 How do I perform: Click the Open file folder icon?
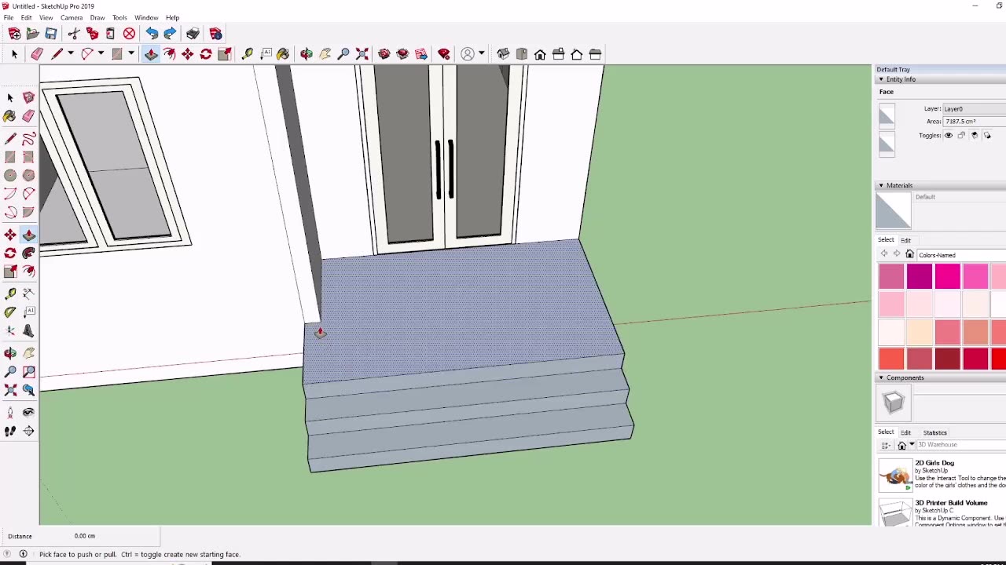32,34
